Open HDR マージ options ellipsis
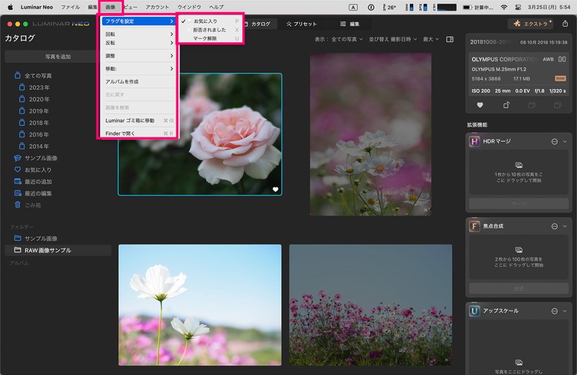The height and width of the screenshot is (375, 577). 554,141
